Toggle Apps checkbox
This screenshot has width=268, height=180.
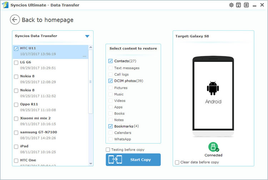(x=110, y=107)
